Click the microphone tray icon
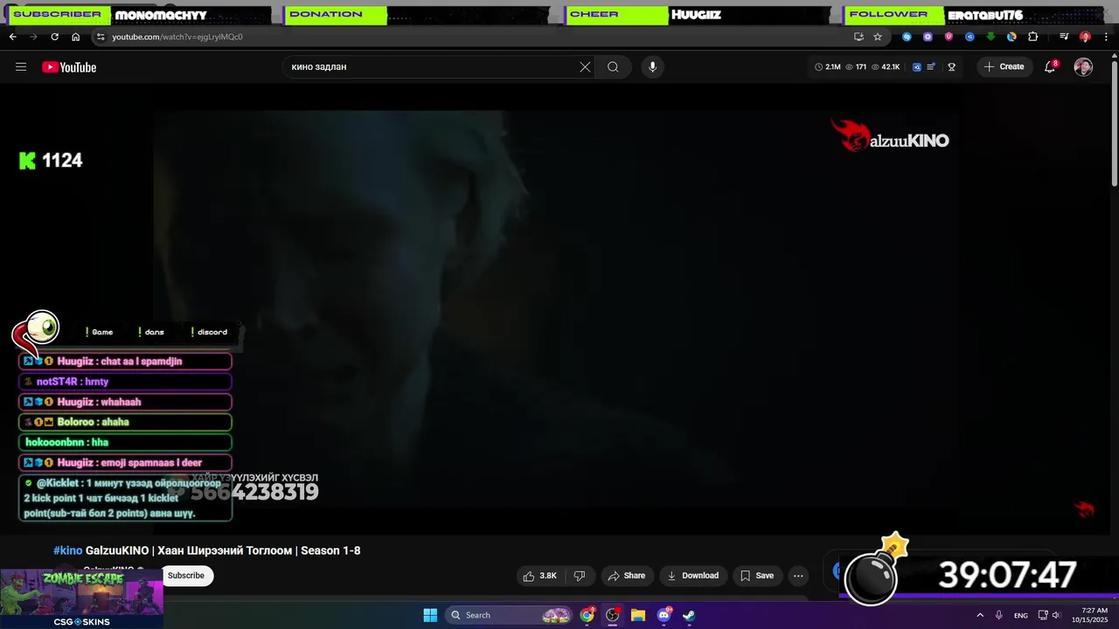 [998, 615]
